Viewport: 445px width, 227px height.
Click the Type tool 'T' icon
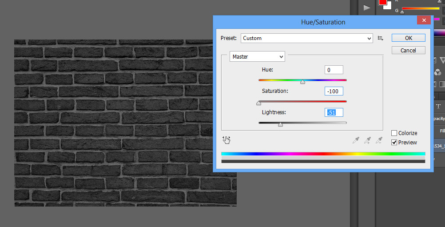tap(438, 106)
